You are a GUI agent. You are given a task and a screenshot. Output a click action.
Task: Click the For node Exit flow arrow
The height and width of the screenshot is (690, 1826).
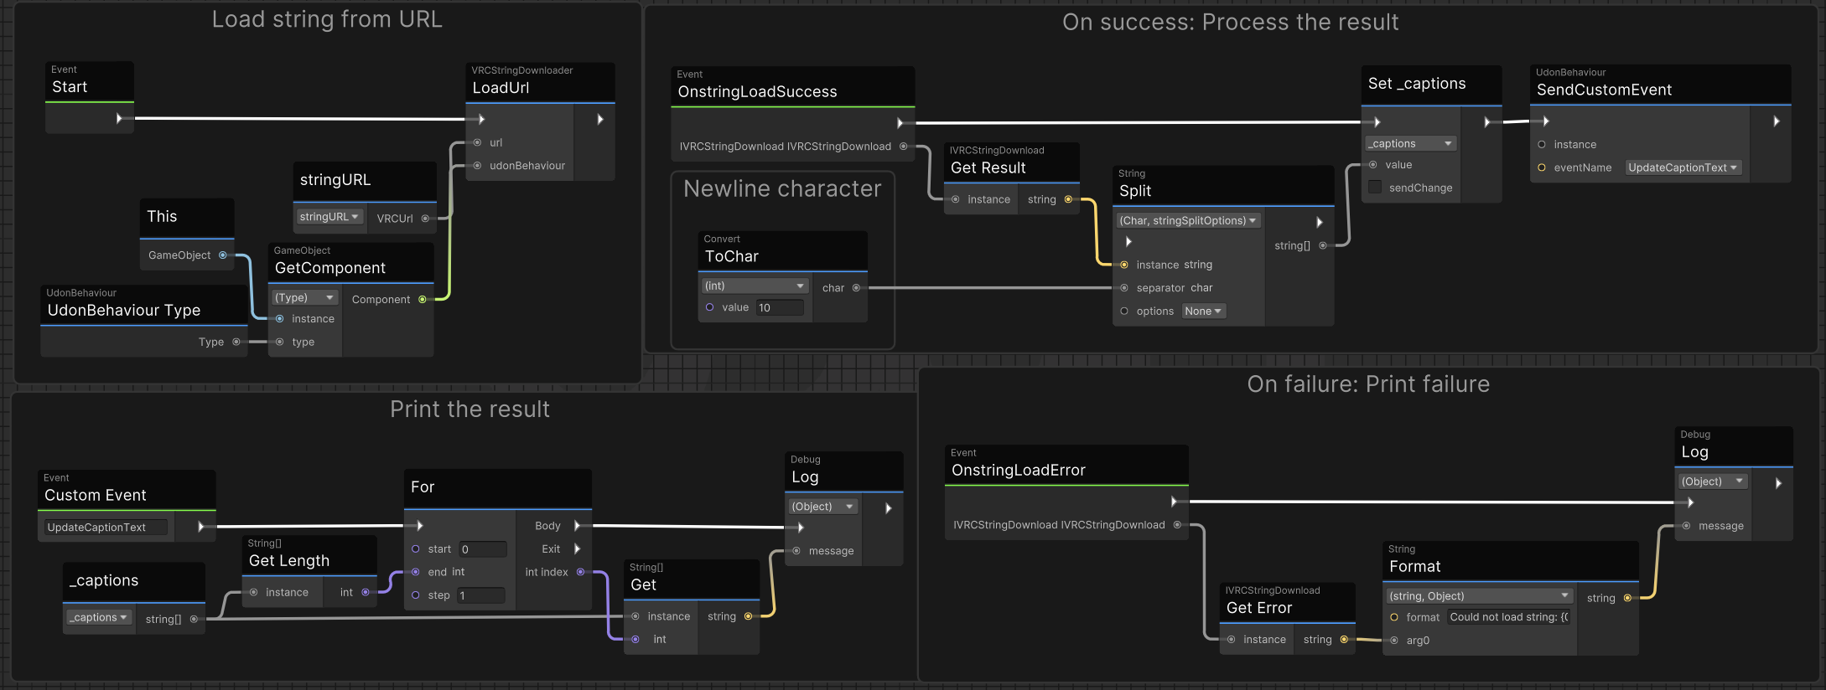[577, 549]
